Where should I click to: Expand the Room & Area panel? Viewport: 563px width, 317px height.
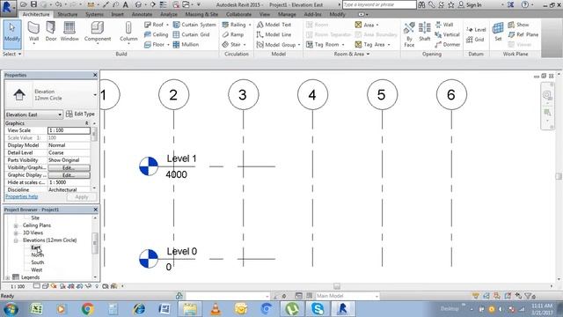352,54
